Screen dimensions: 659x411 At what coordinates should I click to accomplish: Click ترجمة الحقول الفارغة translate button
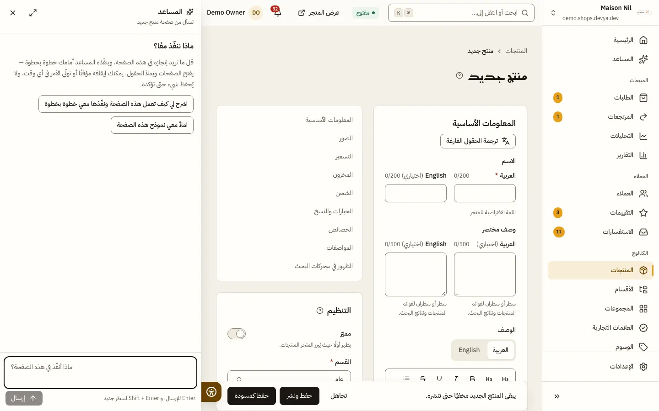click(478, 141)
